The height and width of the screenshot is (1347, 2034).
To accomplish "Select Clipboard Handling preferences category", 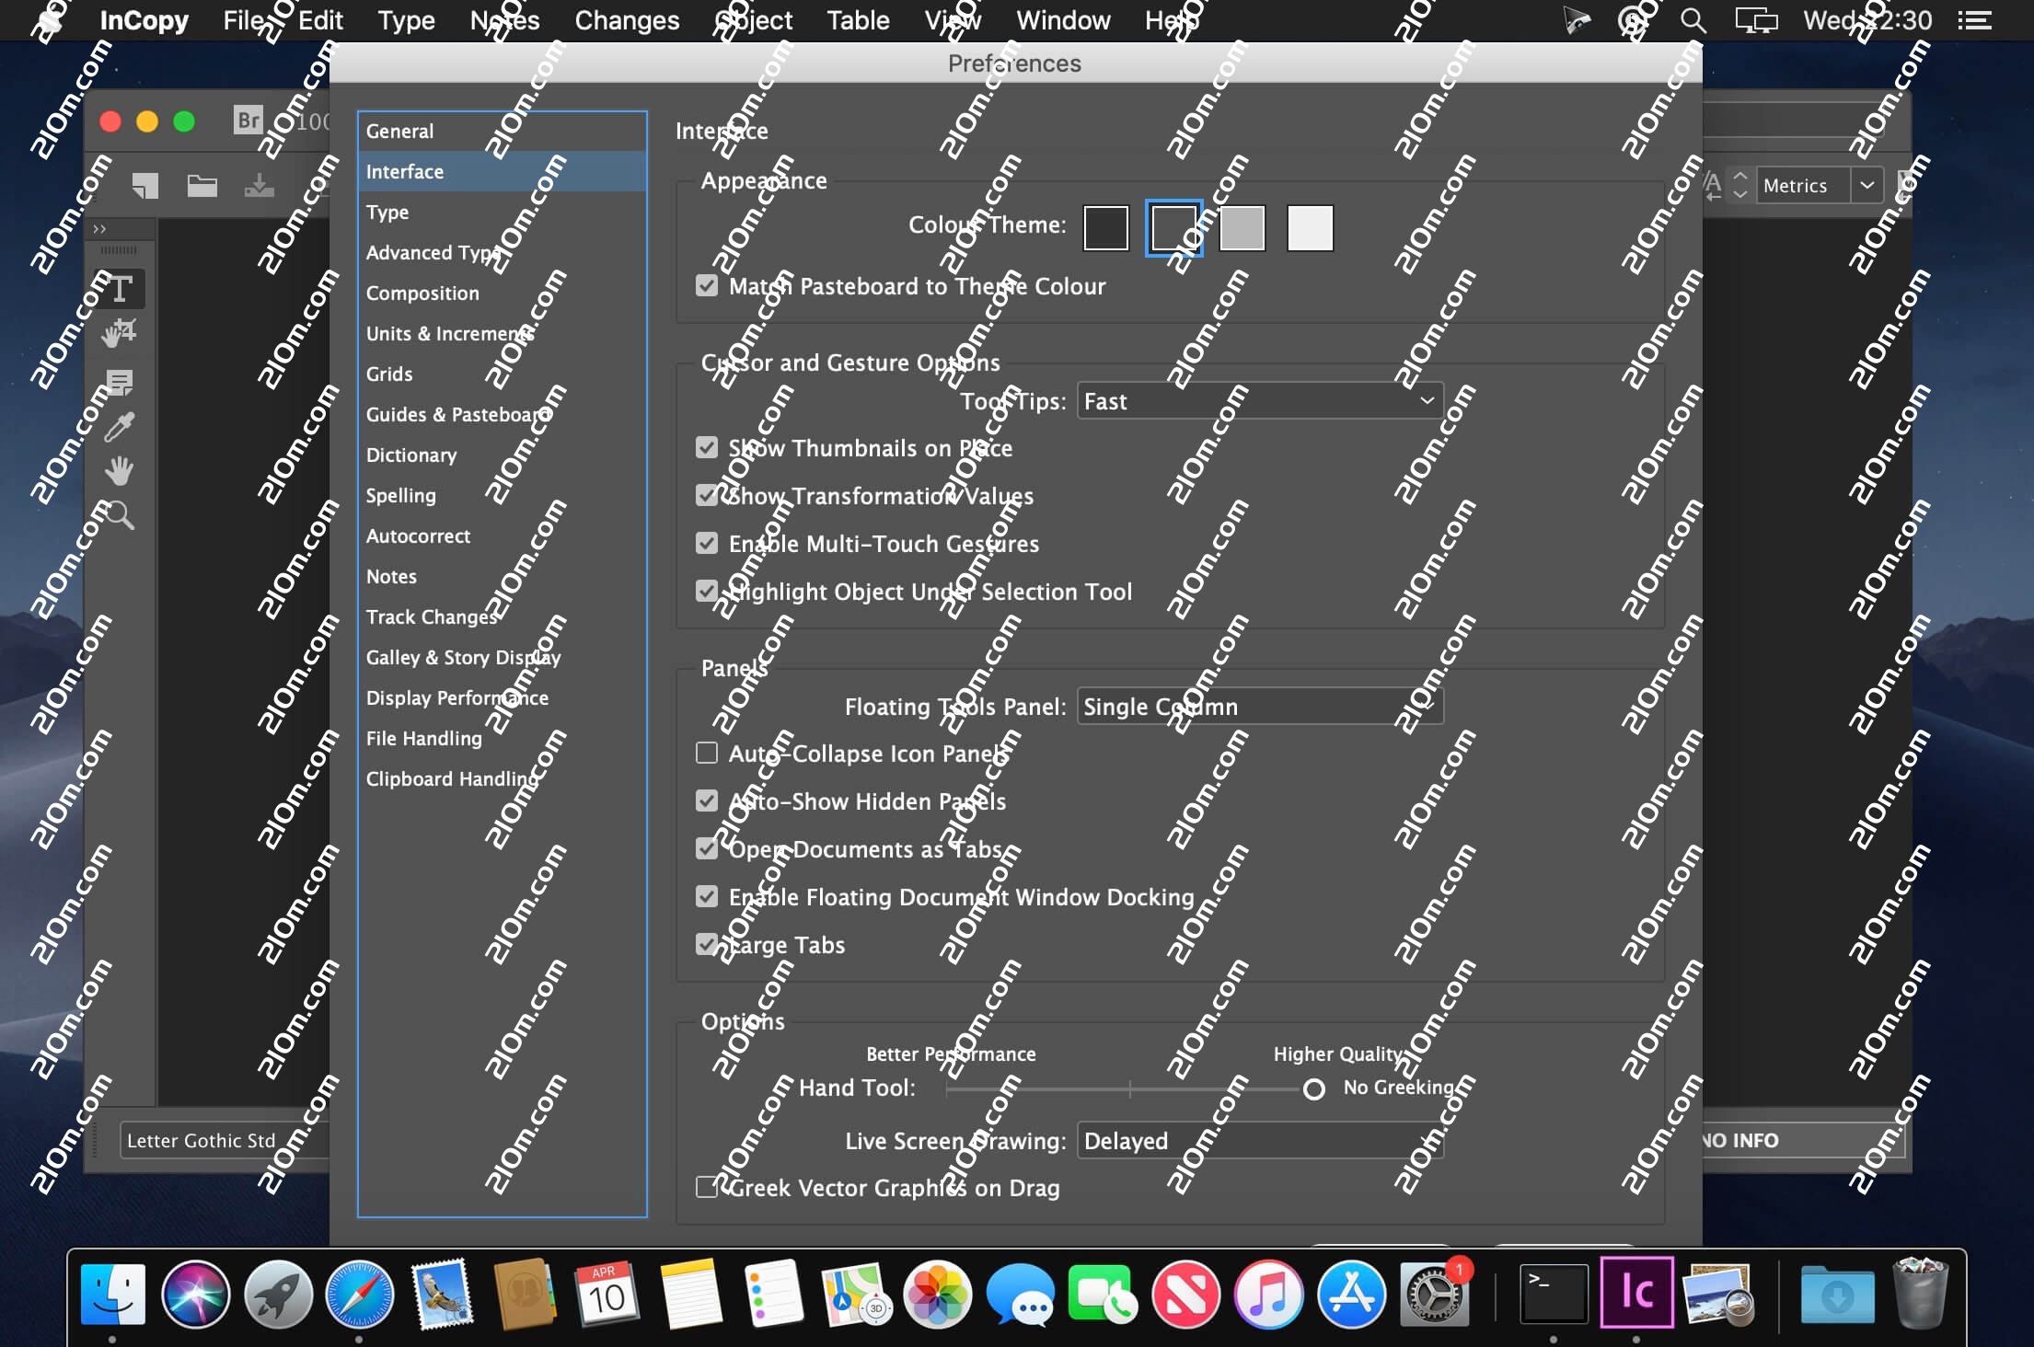I will pos(503,778).
